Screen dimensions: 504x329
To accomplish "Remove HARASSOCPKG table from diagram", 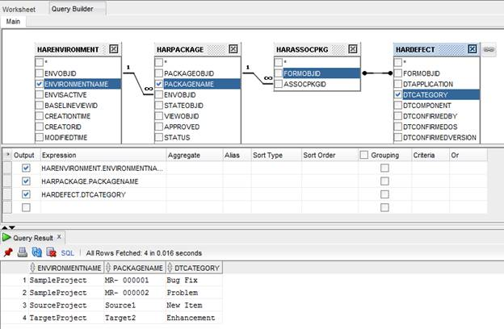I will [354, 49].
